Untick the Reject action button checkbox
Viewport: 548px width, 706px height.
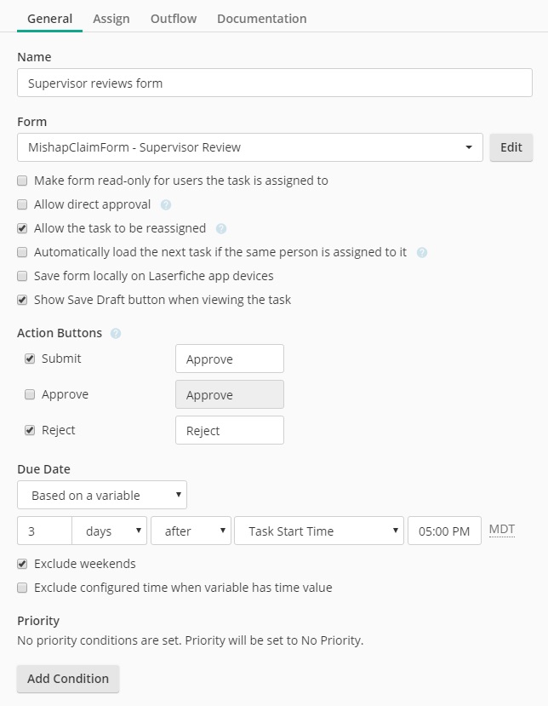click(x=30, y=430)
